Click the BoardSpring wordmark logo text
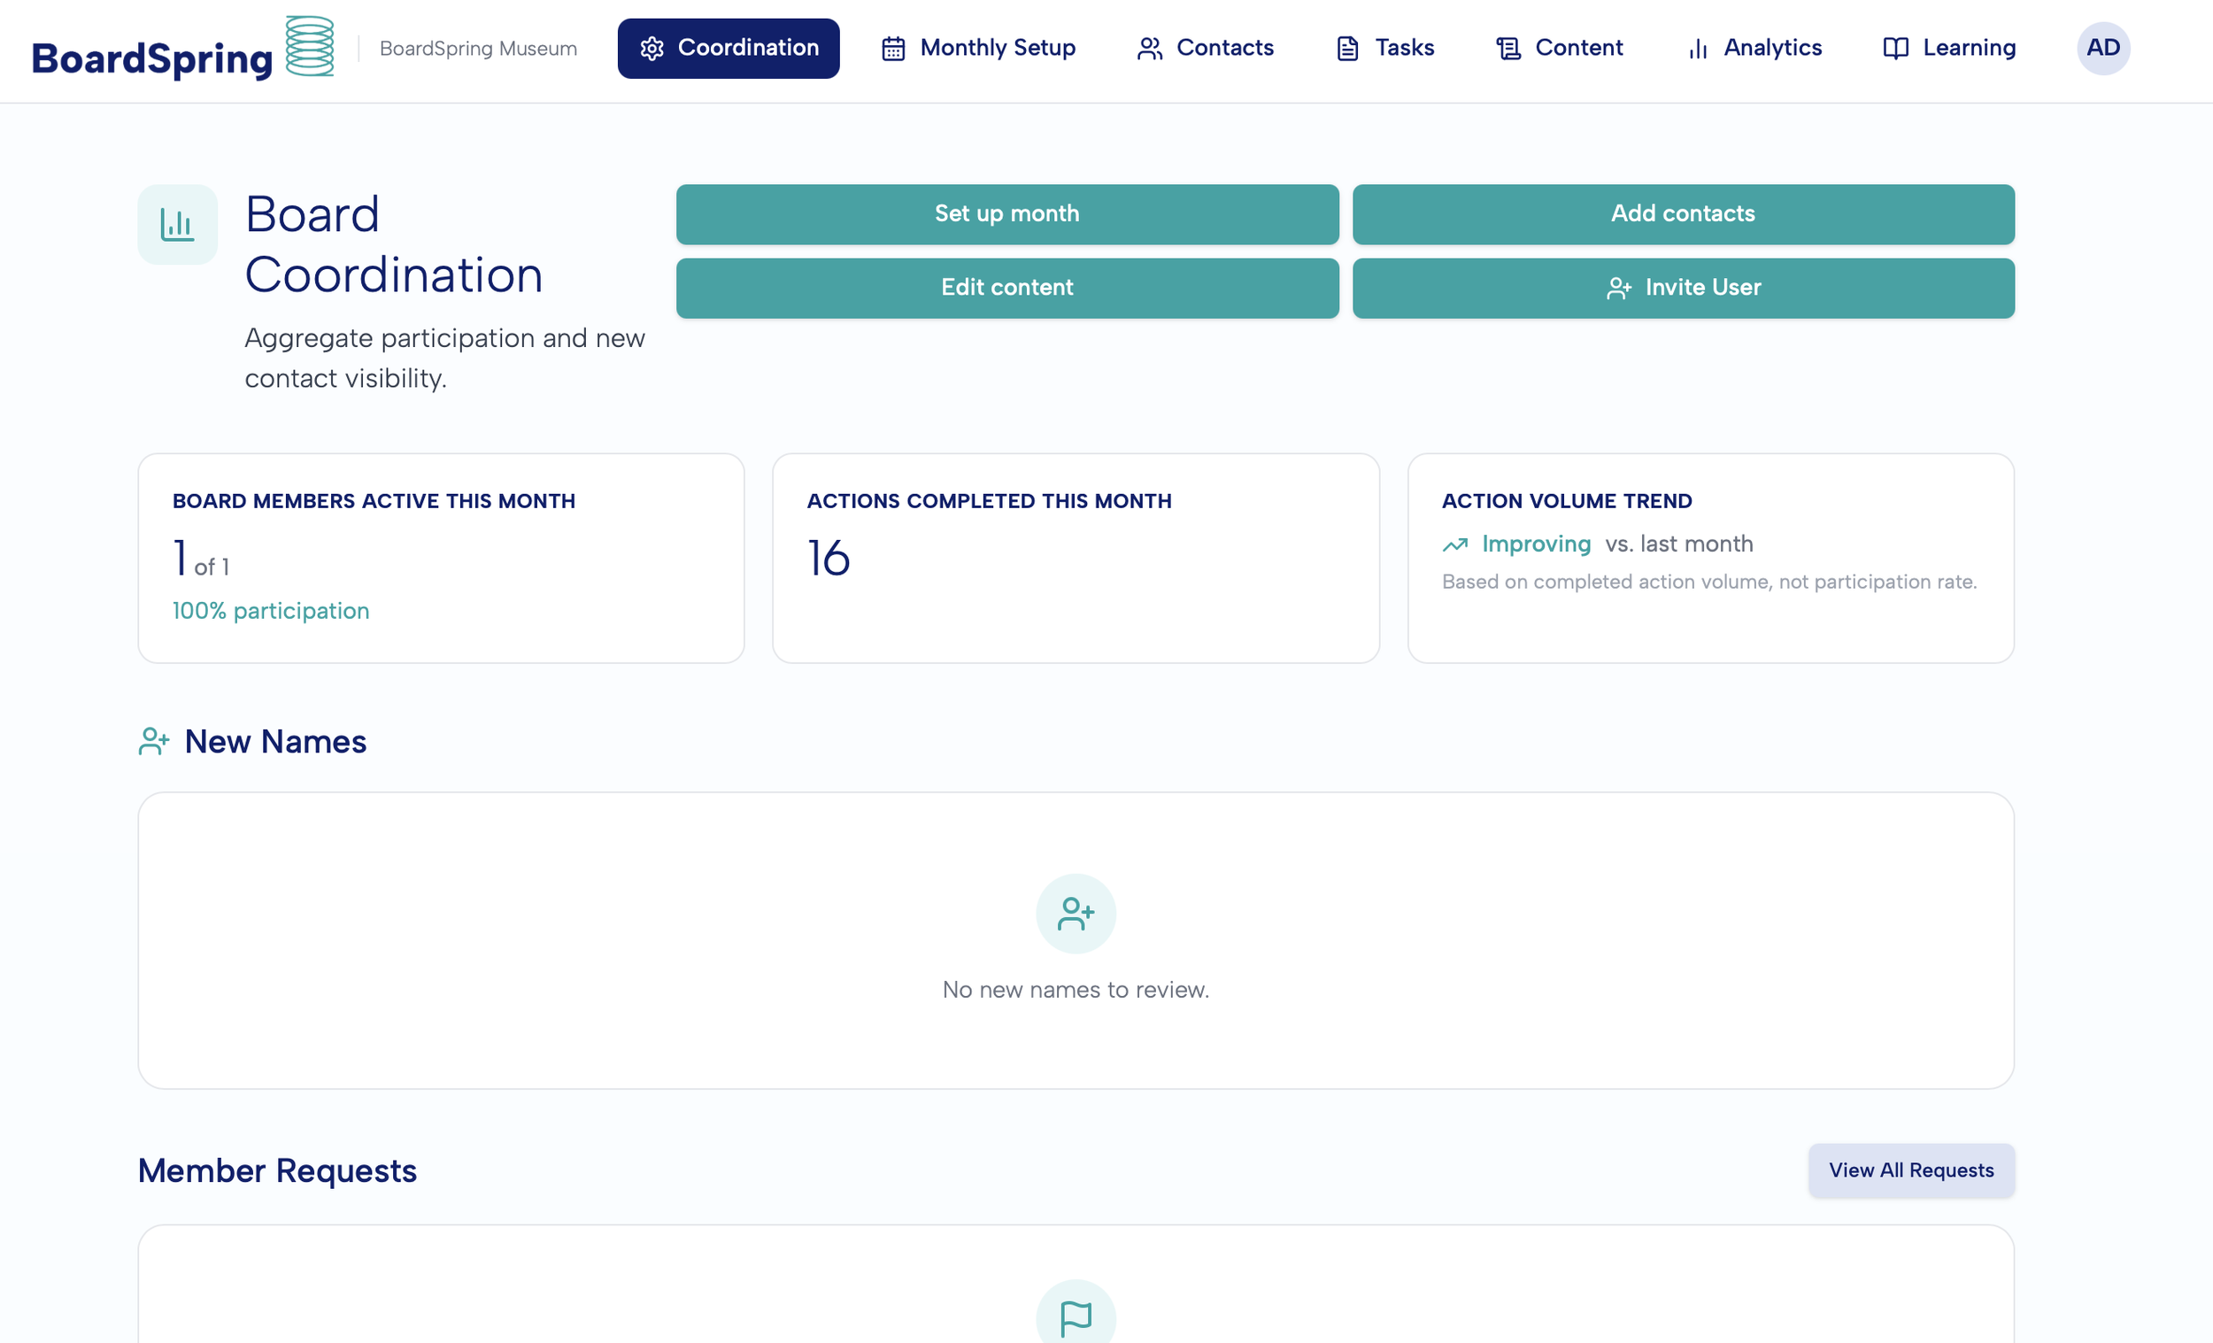This screenshot has height=1343, width=2213. point(151,59)
